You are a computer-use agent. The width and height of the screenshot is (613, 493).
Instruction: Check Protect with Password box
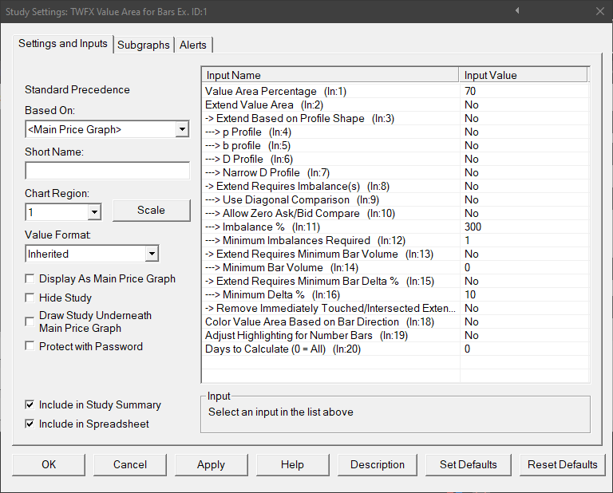tap(30, 346)
